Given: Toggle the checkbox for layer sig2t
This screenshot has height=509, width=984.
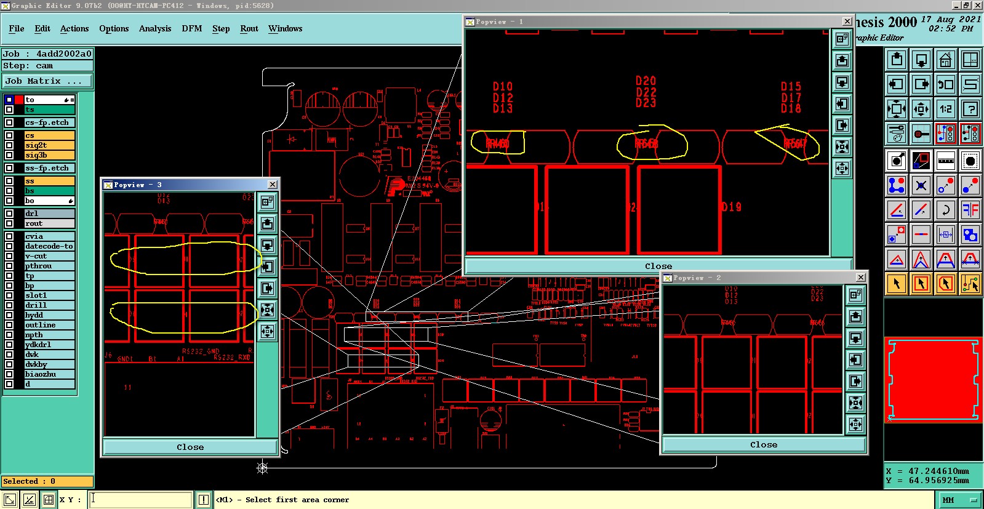Looking at the screenshot, I should (x=9, y=145).
